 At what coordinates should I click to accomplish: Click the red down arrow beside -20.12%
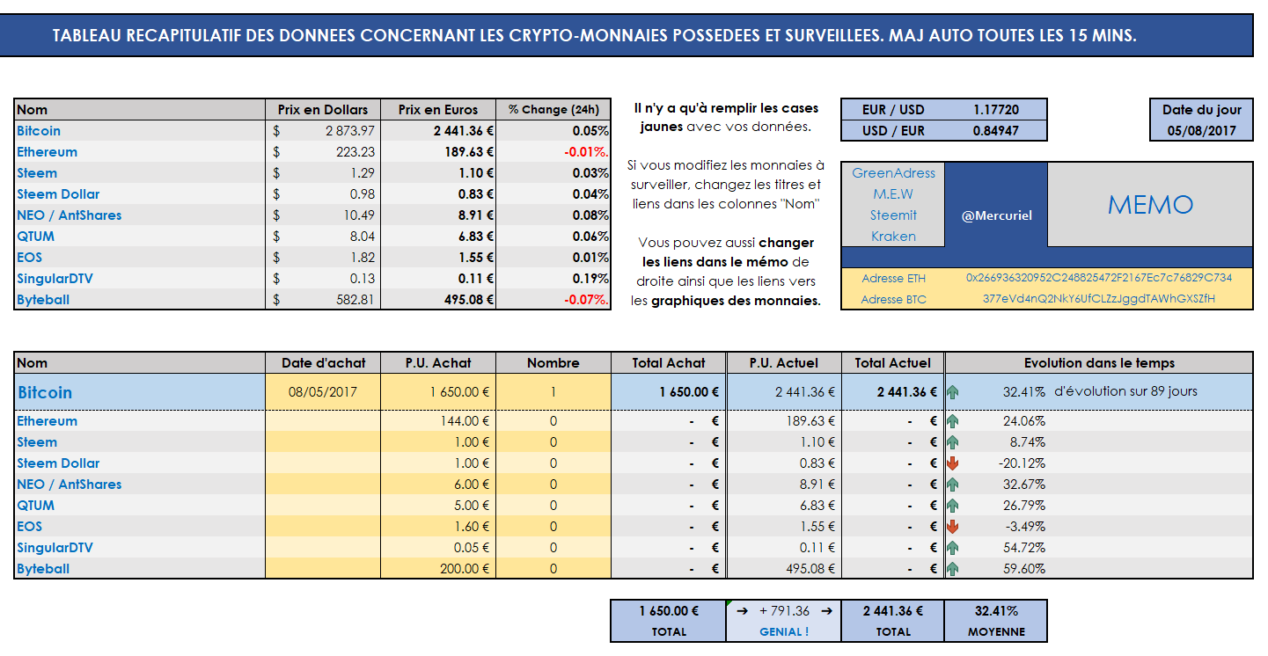tap(952, 463)
